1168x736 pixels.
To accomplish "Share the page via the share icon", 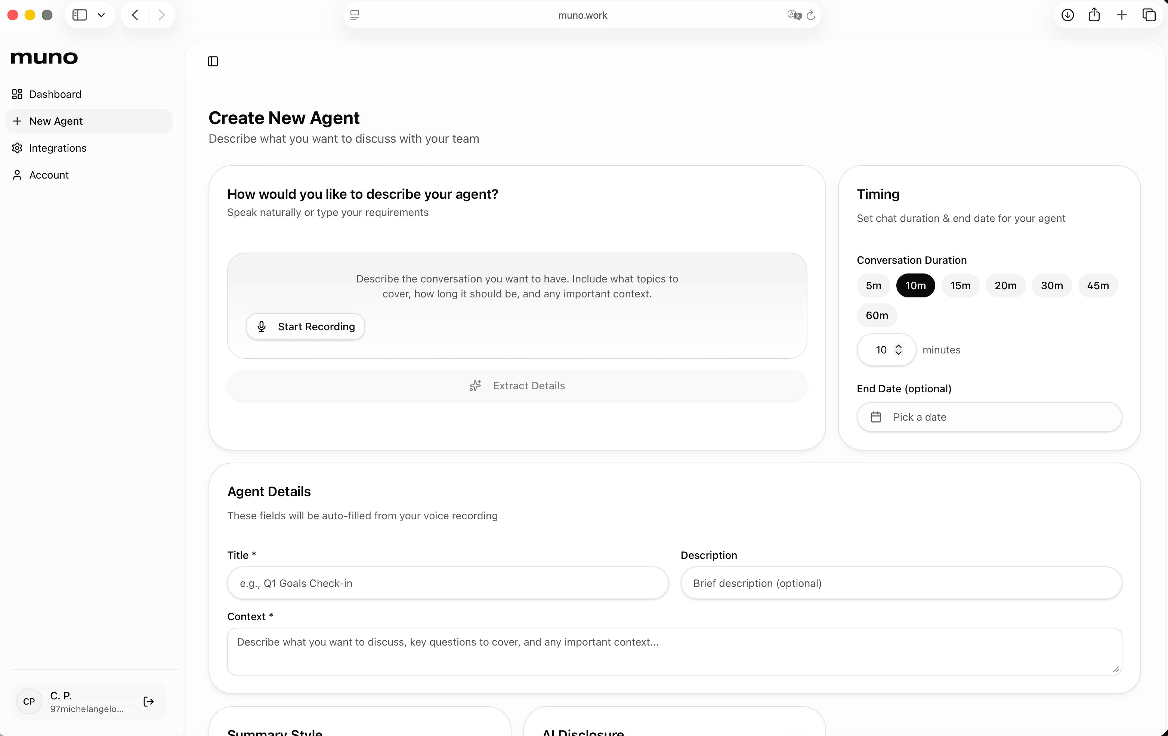I will point(1094,15).
